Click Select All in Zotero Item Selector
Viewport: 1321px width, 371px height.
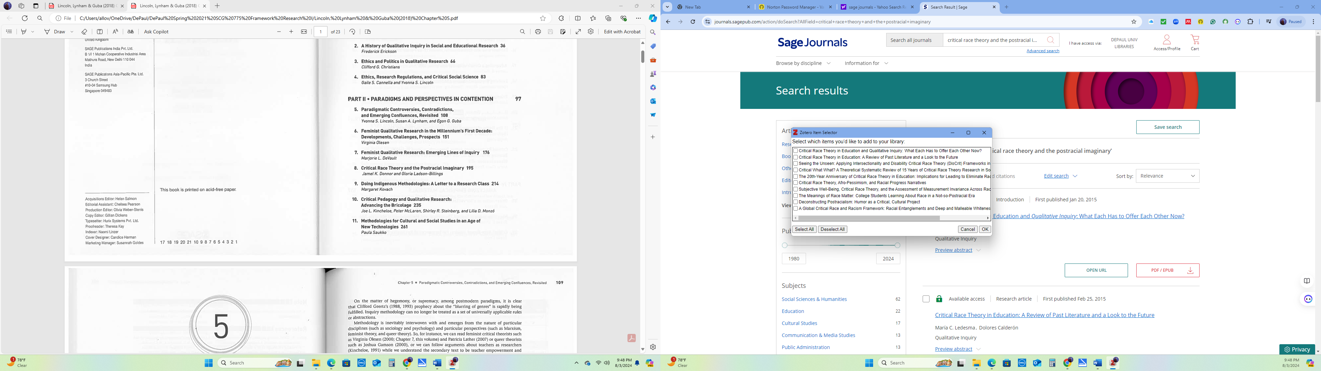(x=804, y=229)
